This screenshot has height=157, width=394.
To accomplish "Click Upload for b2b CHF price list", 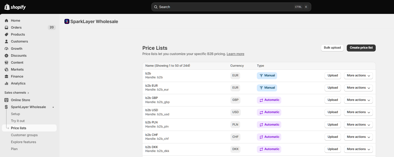I will pos(333,137).
